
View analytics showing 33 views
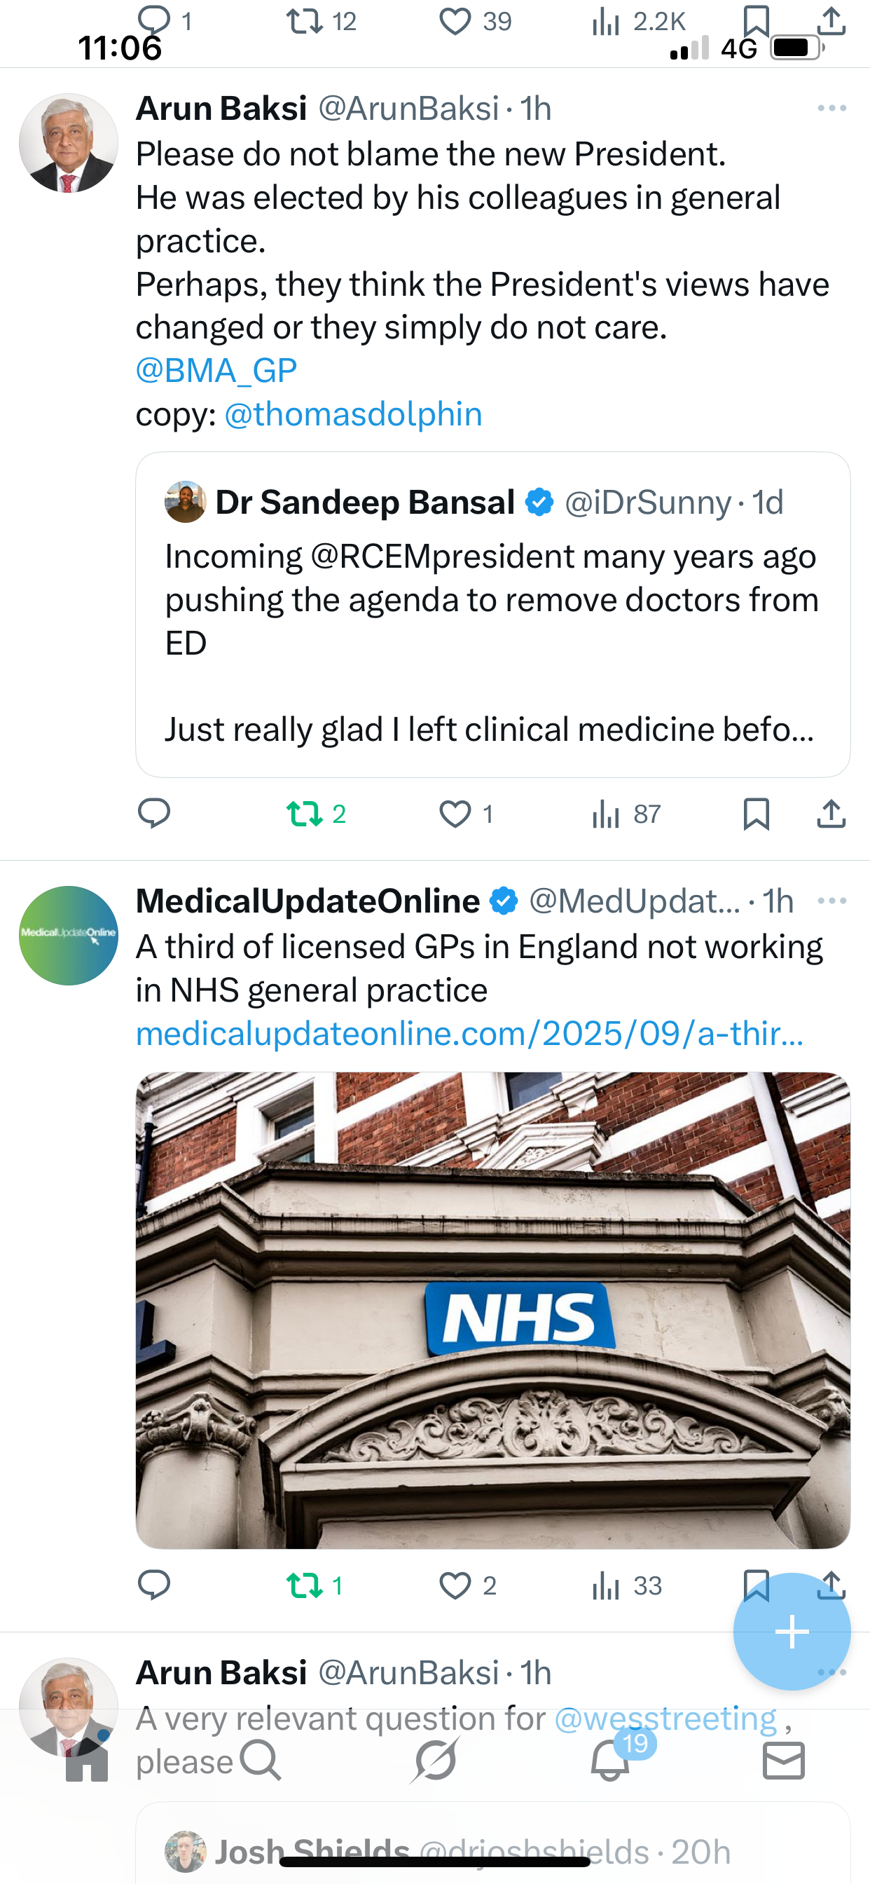coord(626,1585)
